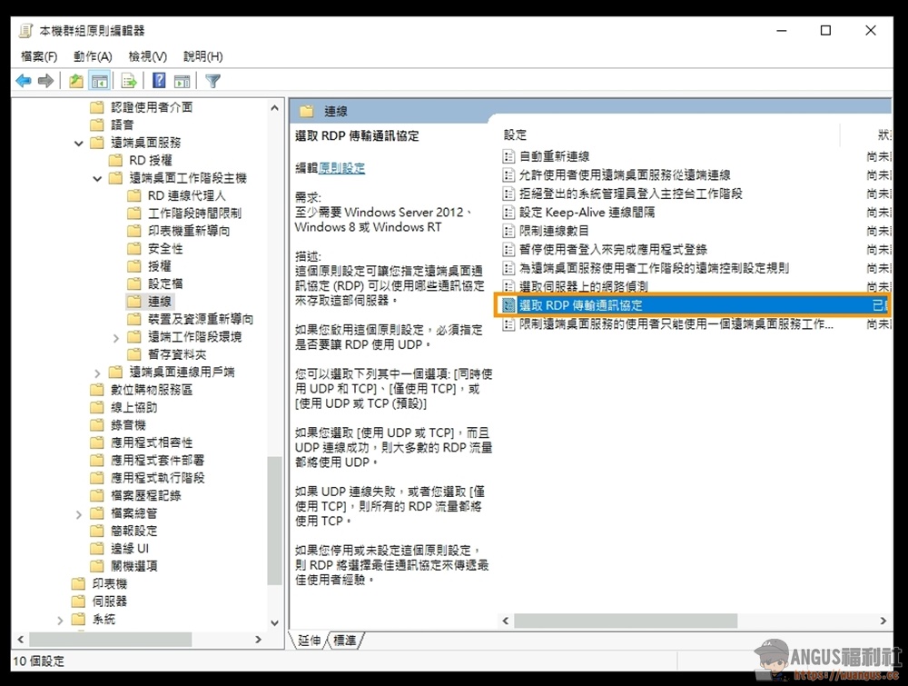Screen dimensions: 908x686
Task: Click the policy icon beside 限制連線數目
Action: (x=508, y=231)
